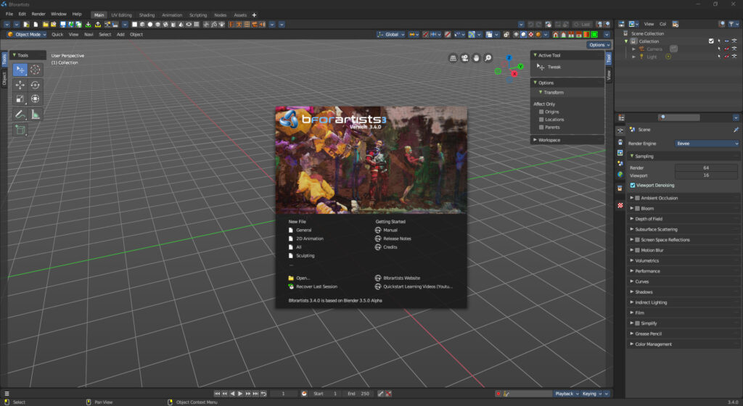Click the green Y axis gizmo ball
The image size is (743, 406).
(520, 67)
